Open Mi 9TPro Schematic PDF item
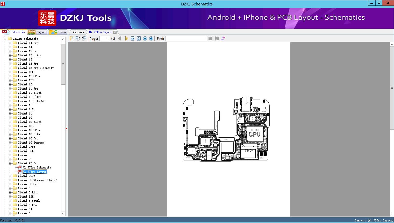 pyautogui.click(x=37, y=167)
